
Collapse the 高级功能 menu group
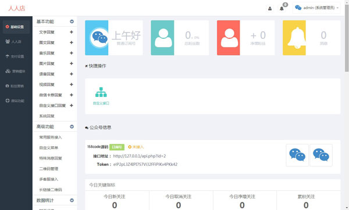(72, 126)
